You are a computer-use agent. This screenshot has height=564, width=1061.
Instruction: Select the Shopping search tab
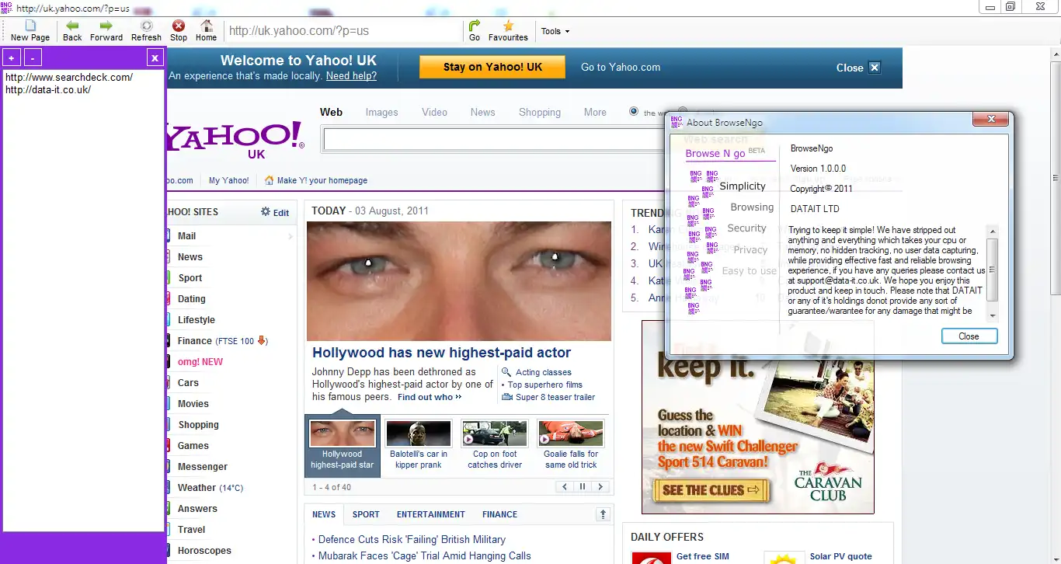pyautogui.click(x=540, y=112)
